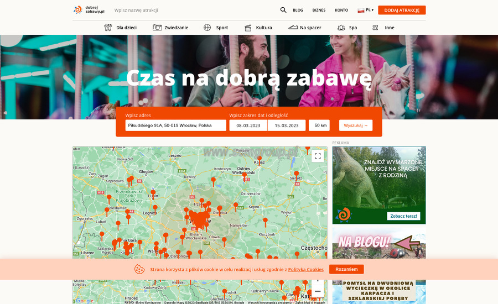498x304 pixels.
Task: Click the map pin near Sieradz
Action: click(297, 175)
